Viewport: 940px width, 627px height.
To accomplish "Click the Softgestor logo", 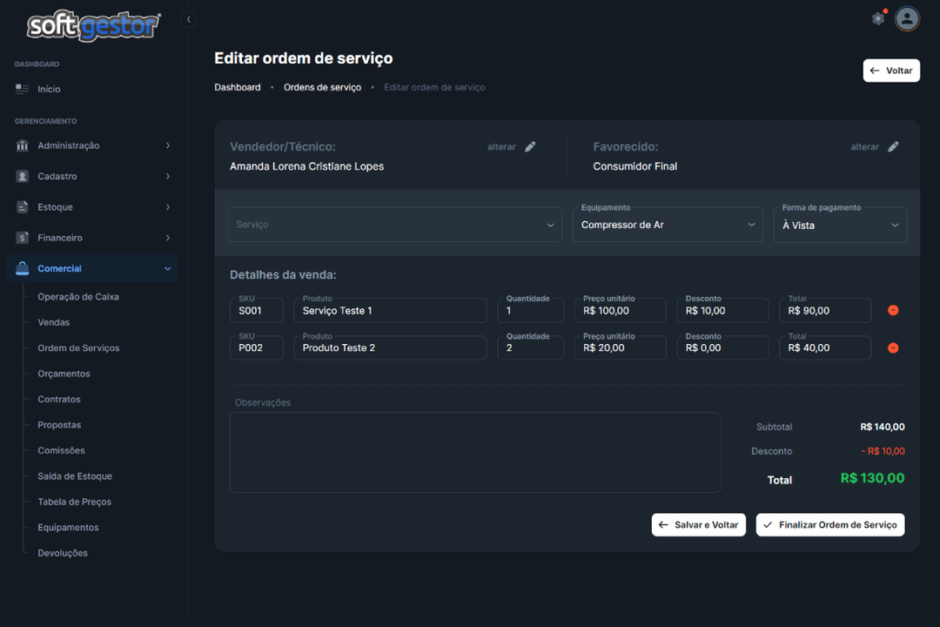I will [92, 26].
